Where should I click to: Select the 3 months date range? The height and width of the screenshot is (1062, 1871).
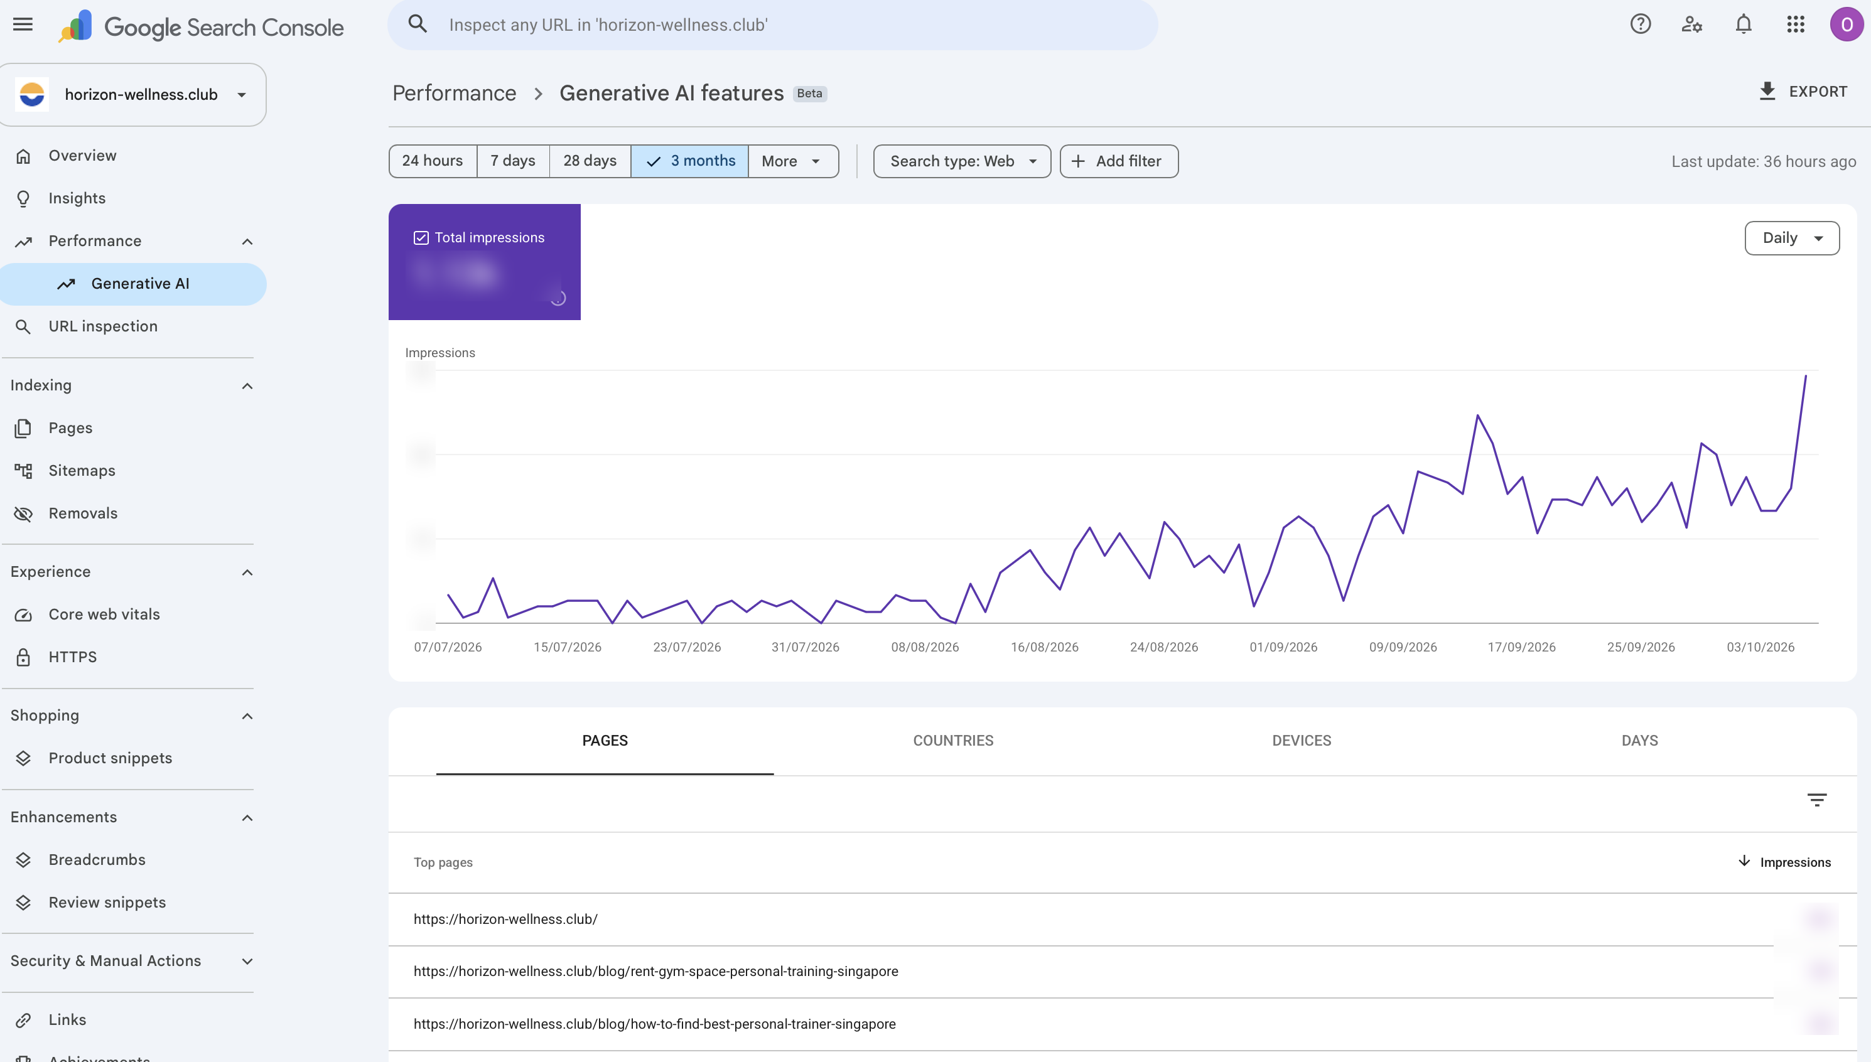(x=689, y=161)
